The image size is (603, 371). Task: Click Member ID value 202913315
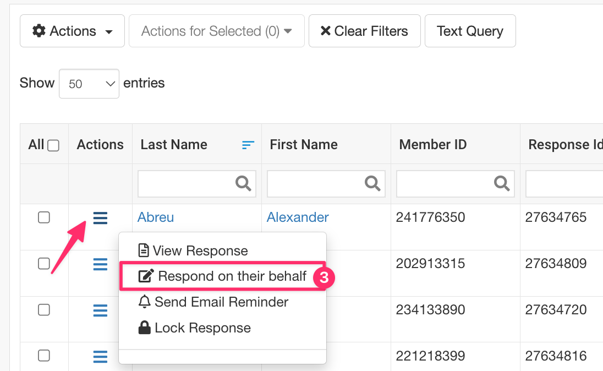[430, 263]
